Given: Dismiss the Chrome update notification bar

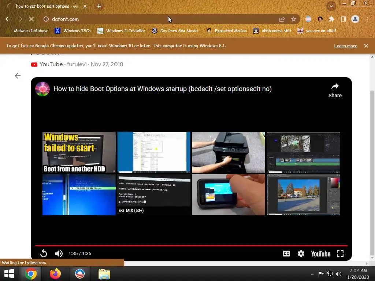Looking at the screenshot, I should point(366,46).
